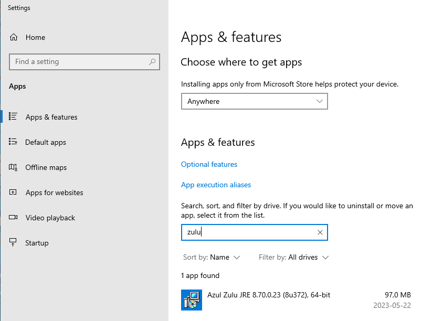Click inside the app search box

pyautogui.click(x=247, y=232)
